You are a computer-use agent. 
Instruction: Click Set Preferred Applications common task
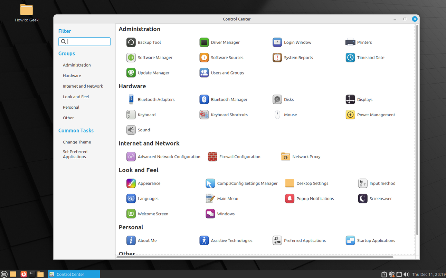[x=75, y=154]
